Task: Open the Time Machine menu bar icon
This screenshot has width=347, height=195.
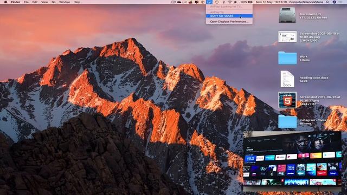Action: 216,2
